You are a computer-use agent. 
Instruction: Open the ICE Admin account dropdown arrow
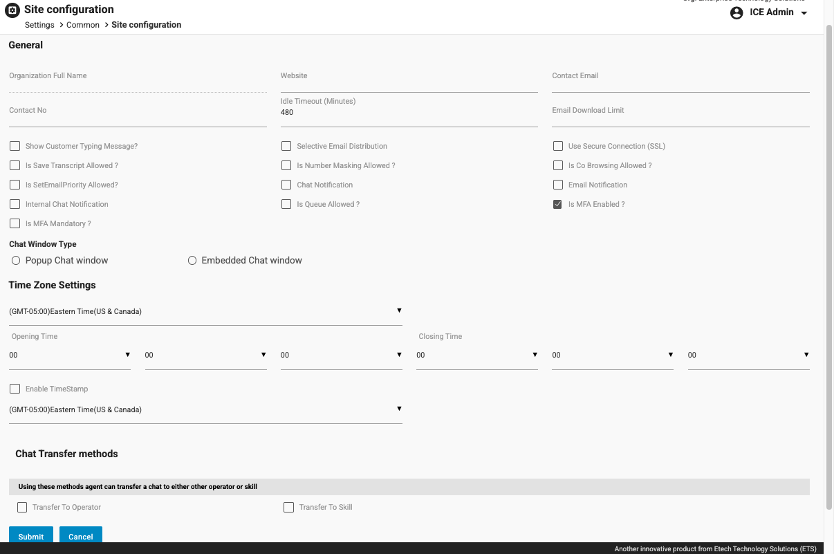(804, 14)
